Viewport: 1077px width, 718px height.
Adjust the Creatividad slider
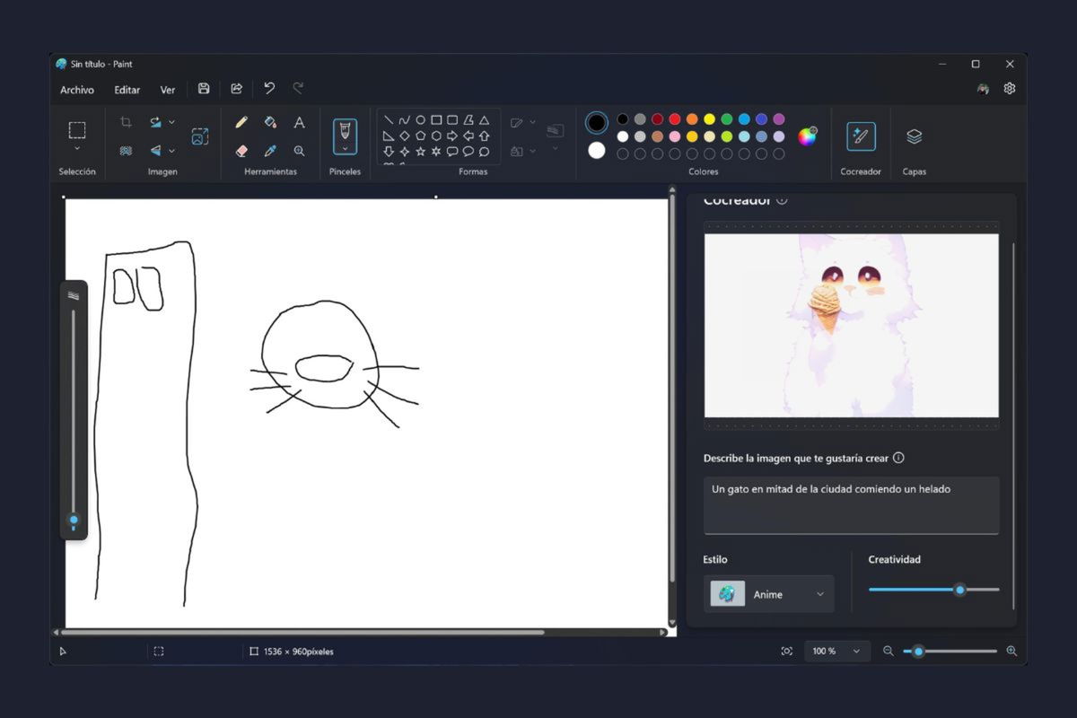pyautogui.click(x=959, y=590)
